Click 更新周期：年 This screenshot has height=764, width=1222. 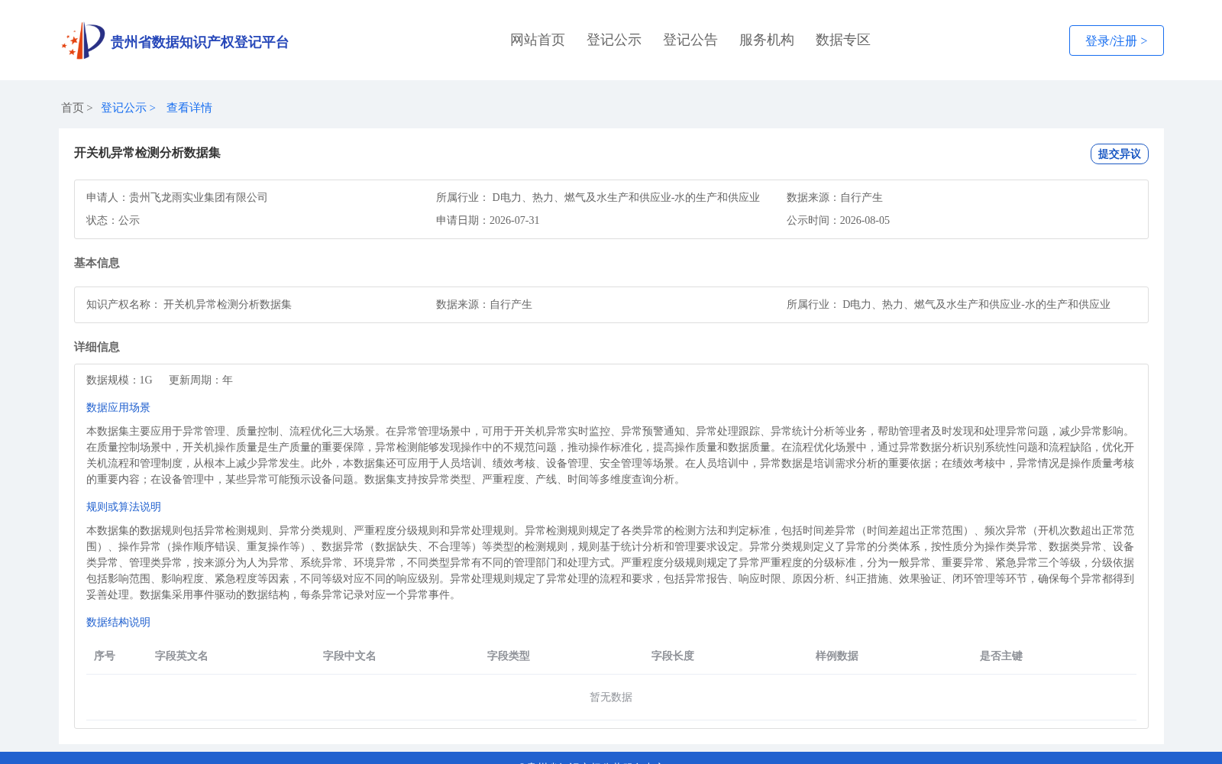click(201, 380)
